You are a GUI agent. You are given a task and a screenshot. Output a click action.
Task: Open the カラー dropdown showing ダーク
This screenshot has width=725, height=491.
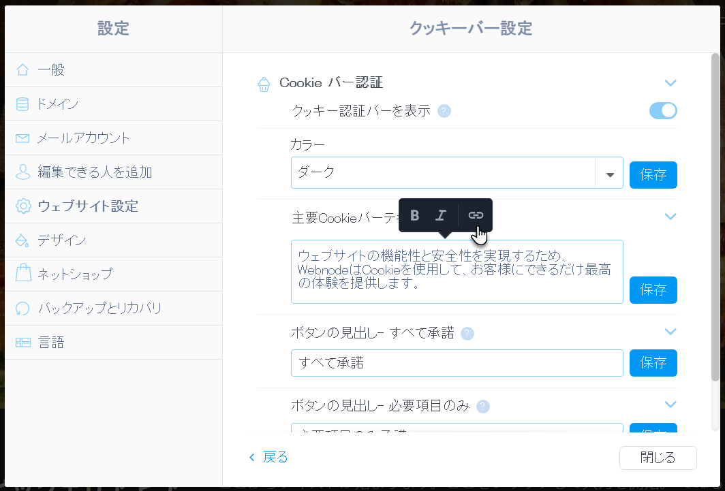tap(457, 173)
